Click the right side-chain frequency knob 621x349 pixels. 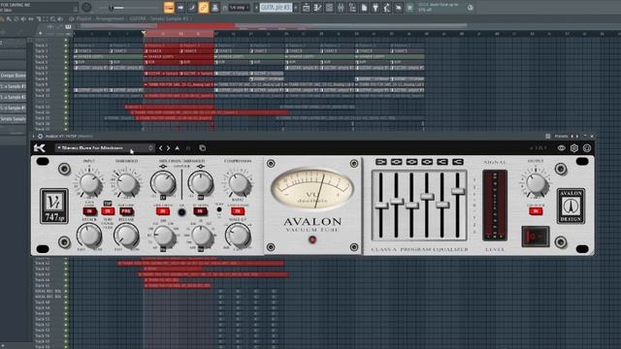pos(201,237)
